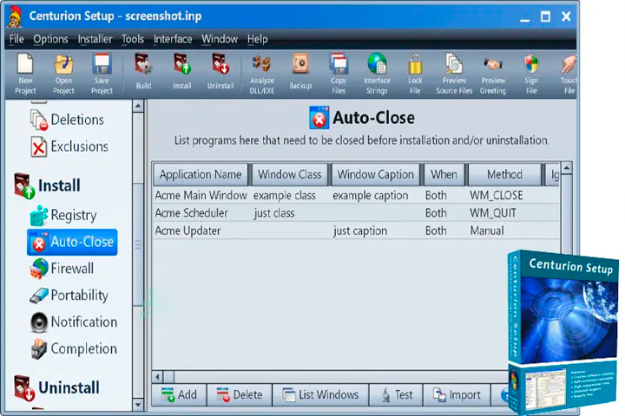Open the Firewall sidebar item
Viewport: 625px width, 416px height.
click(62, 269)
